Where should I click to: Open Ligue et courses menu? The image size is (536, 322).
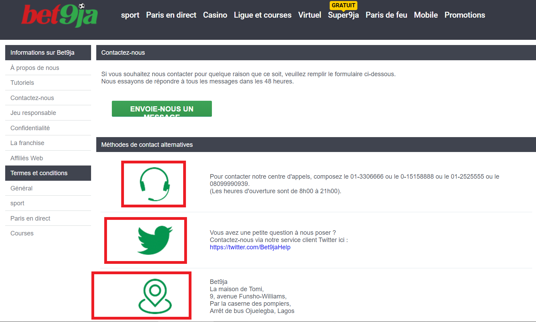click(262, 15)
